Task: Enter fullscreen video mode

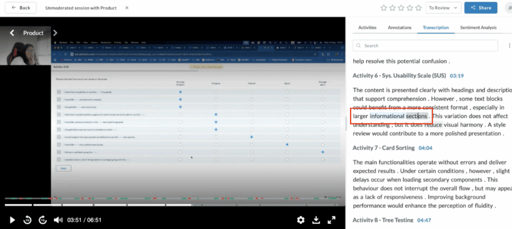Action: point(331,220)
